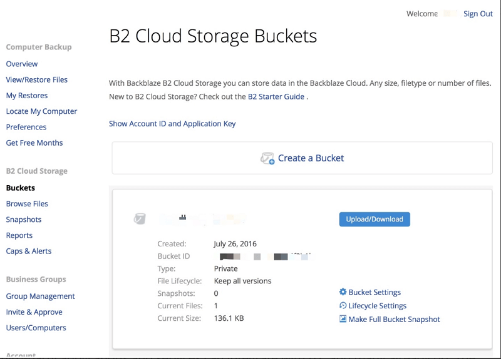Open Users/Computers
The width and height of the screenshot is (501, 359).
[36, 328]
